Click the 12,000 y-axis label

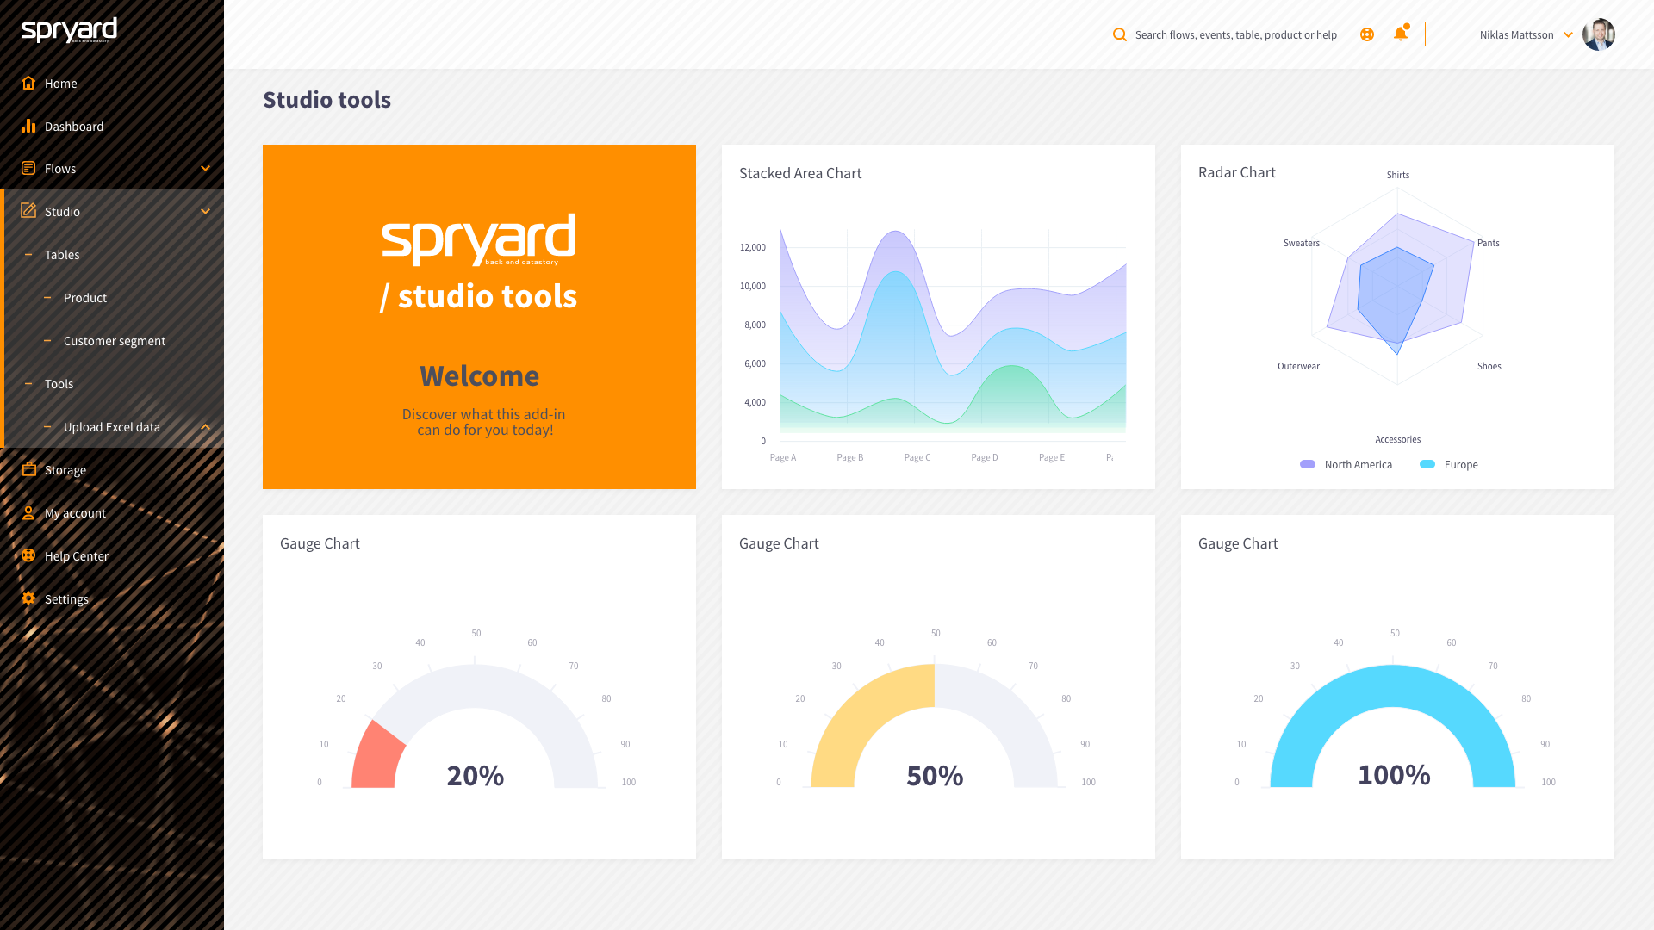(x=752, y=247)
